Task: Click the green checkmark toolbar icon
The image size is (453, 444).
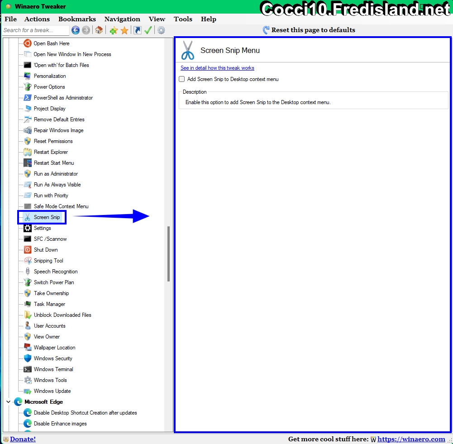Action: point(148,30)
